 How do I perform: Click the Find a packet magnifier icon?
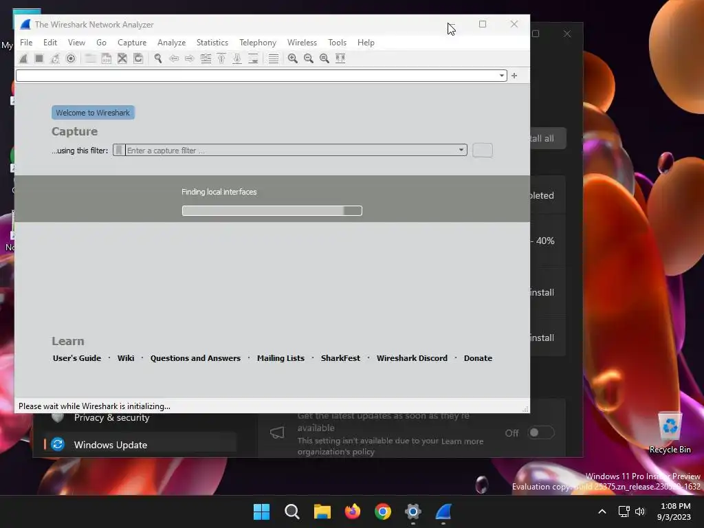158,58
